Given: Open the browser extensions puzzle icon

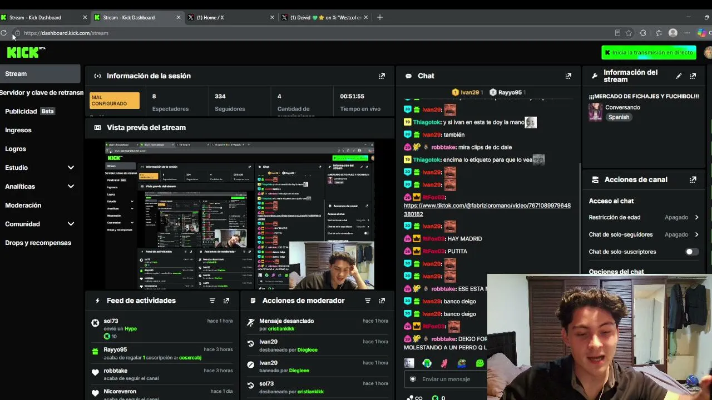Looking at the screenshot, I should pyautogui.click(x=643, y=33).
